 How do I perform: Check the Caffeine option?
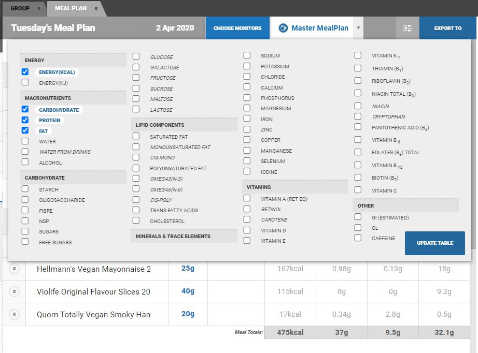click(358, 238)
